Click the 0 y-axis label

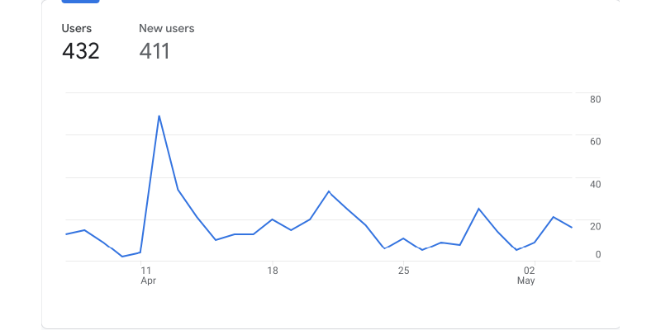point(598,255)
